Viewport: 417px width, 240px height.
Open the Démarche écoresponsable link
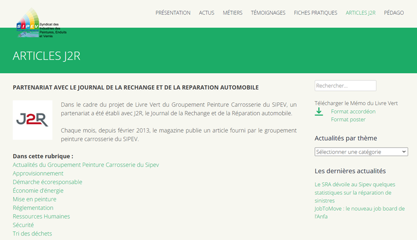point(47,182)
